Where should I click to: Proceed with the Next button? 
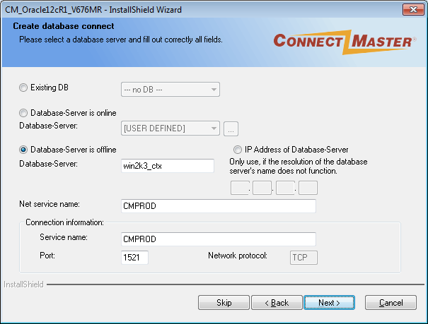pos(329,303)
